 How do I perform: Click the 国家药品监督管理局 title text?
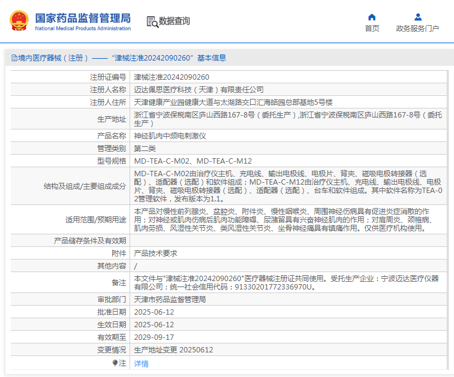tap(82, 18)
